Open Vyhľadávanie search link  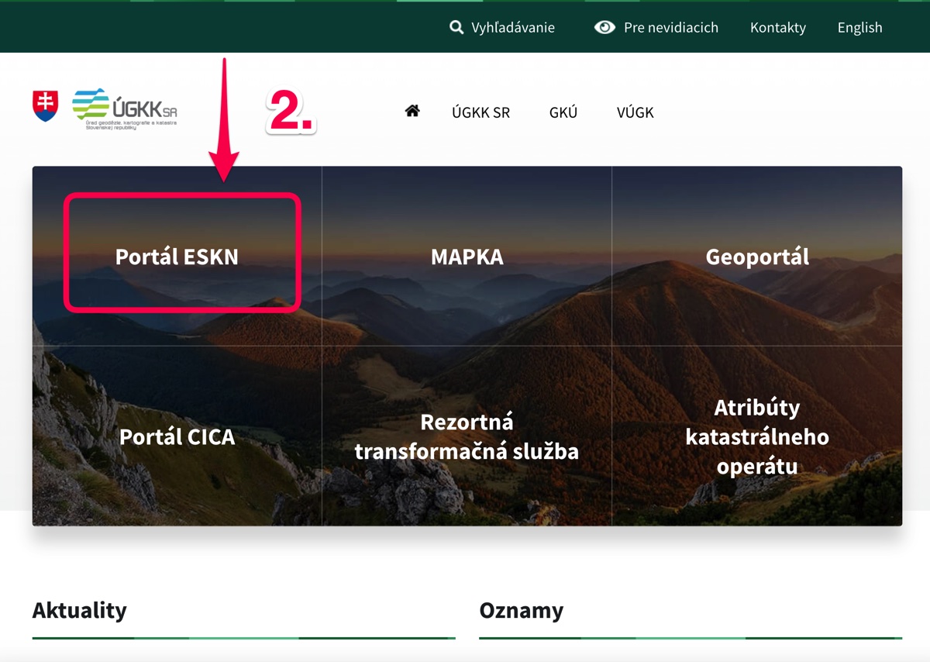(513, 27)
